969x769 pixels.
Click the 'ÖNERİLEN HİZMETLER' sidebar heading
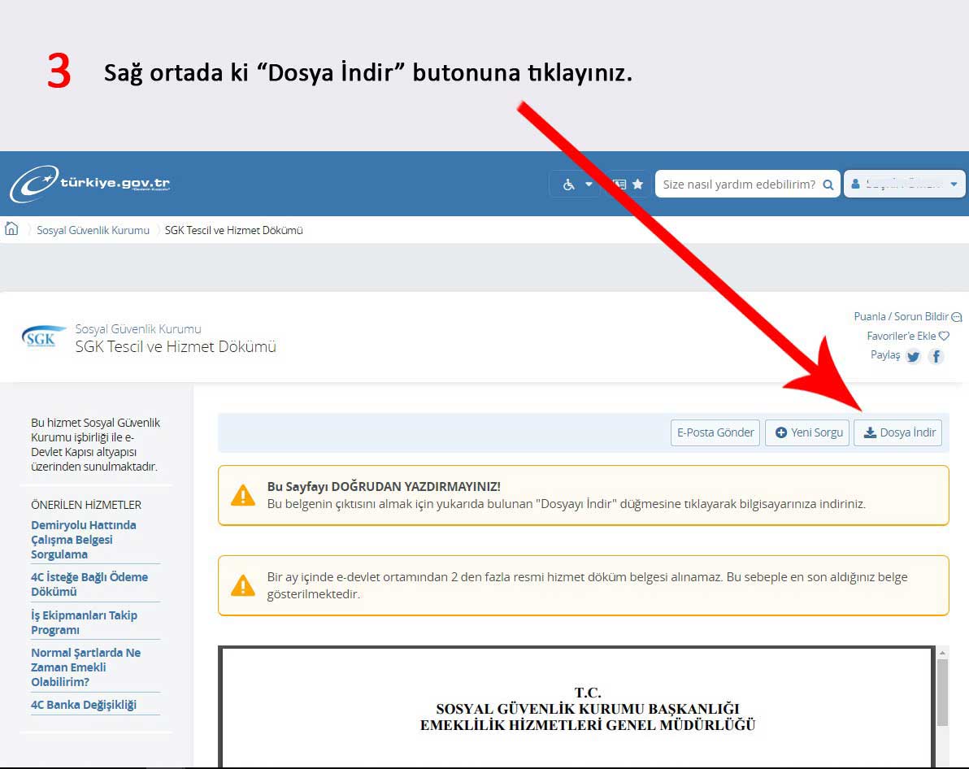86,505
